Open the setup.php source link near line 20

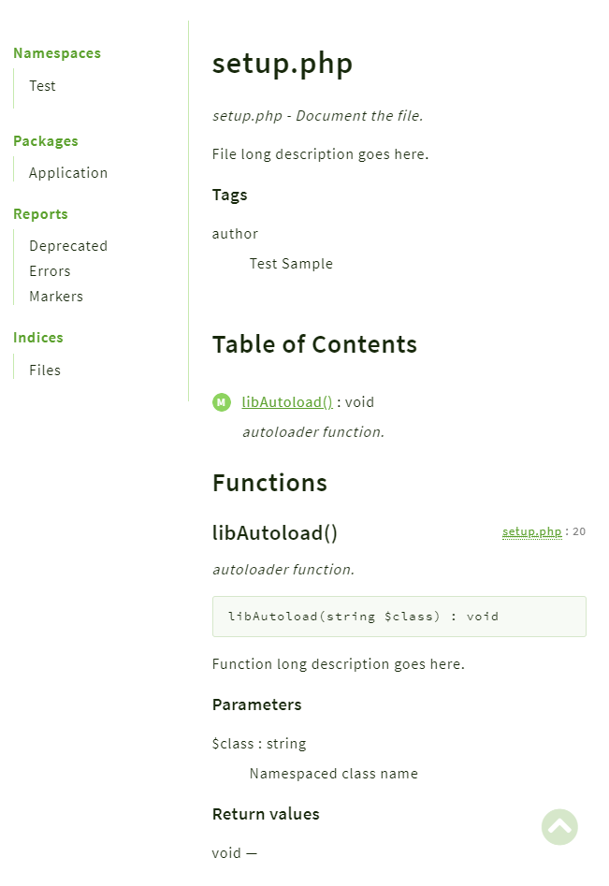tap(531, 531)
